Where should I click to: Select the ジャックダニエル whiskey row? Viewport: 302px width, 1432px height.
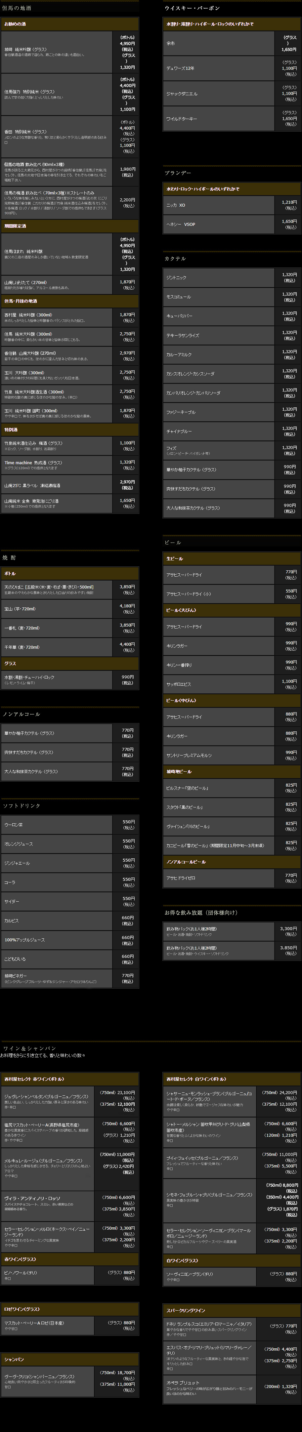tap(232, 93)
